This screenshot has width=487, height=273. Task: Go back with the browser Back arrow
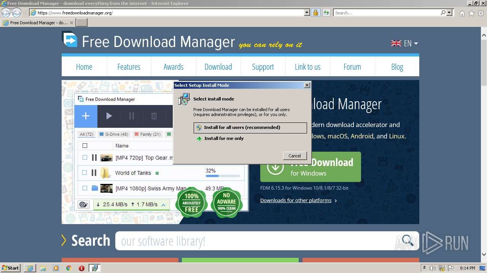6,13
